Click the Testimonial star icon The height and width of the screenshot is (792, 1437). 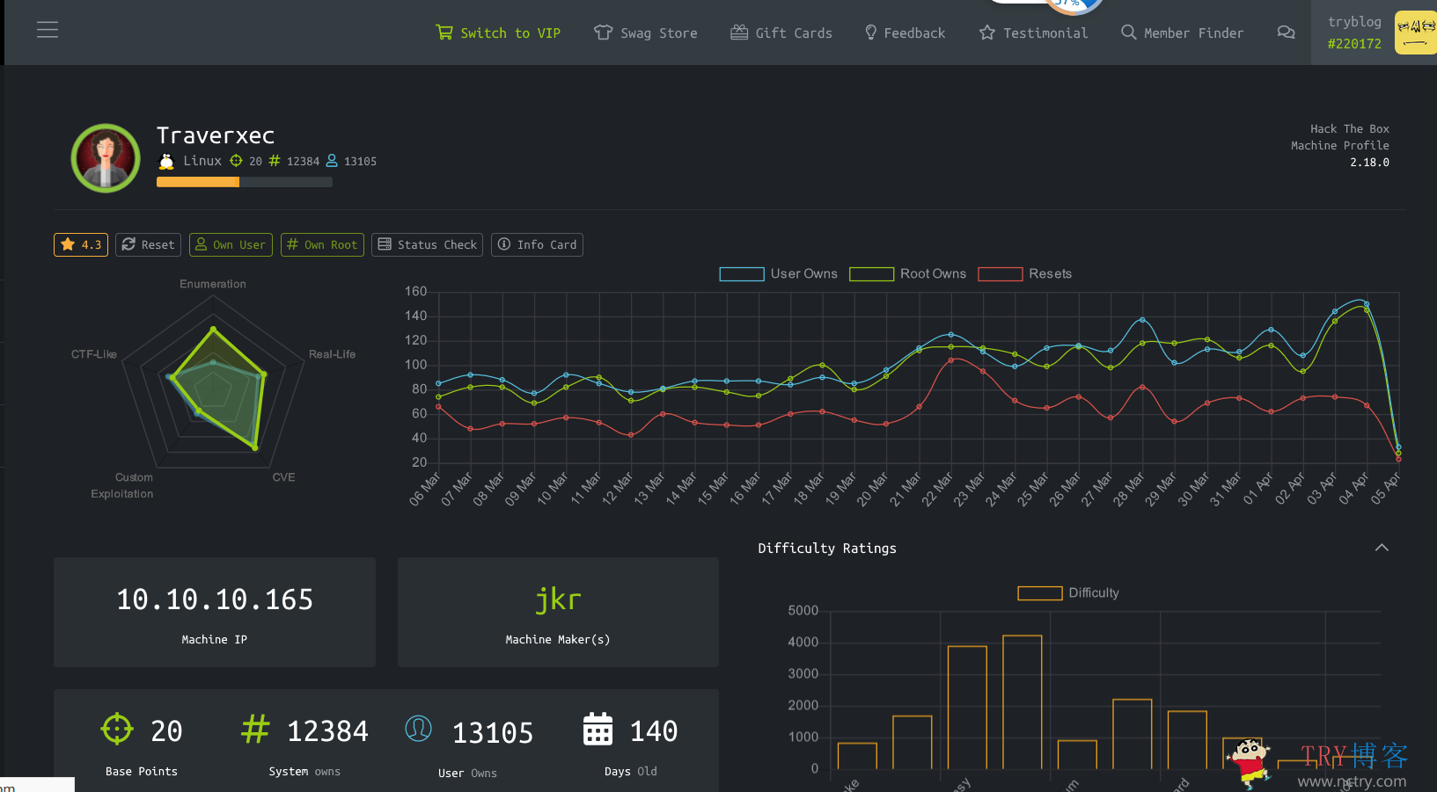tap(987, 33)
